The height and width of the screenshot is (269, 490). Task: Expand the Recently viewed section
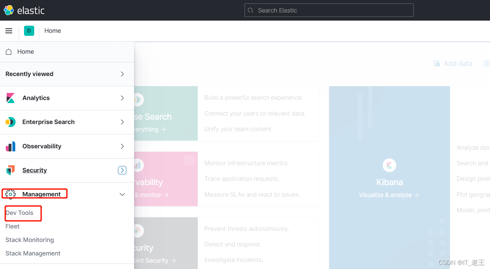click(122, 74)
